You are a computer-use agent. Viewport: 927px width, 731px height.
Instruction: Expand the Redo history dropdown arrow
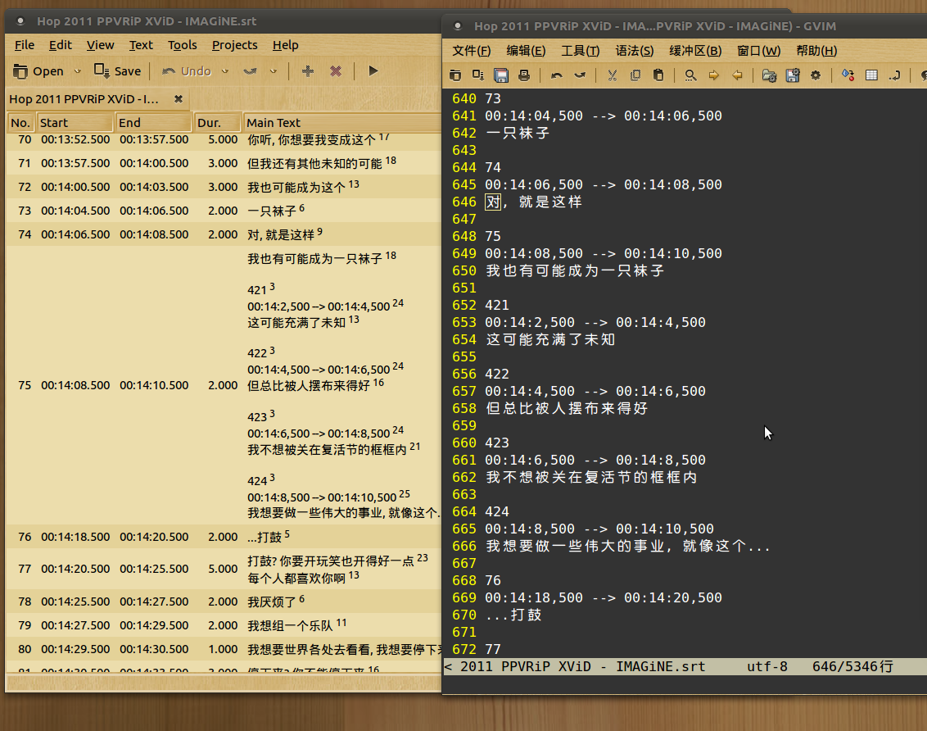(274, 71)
